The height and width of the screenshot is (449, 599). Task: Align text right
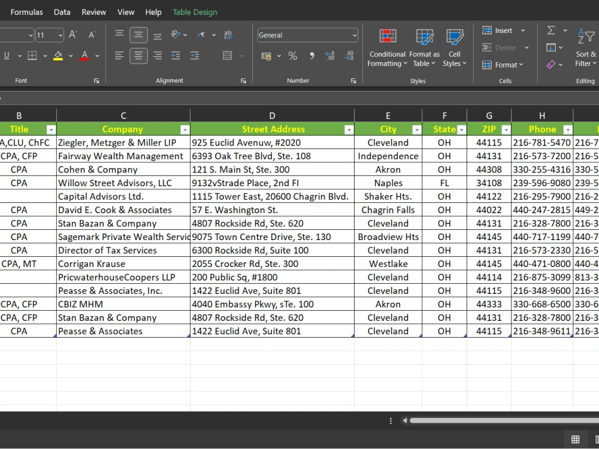(158, 56)
